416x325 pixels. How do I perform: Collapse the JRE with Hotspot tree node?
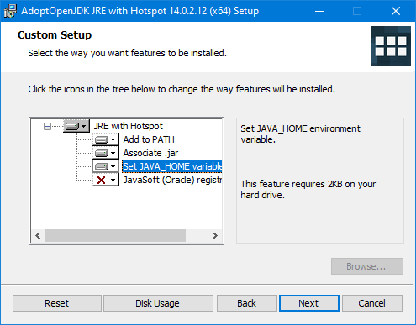pos(47,127)
